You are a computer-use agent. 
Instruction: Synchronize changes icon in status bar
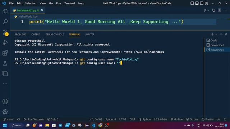(x=19, y=119)
